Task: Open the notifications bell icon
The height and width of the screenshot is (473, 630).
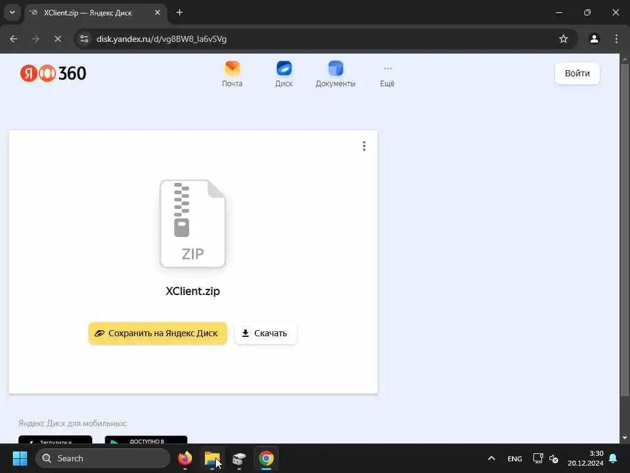Action: 613,458
